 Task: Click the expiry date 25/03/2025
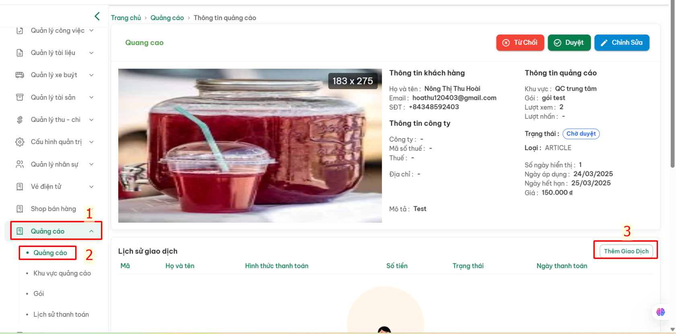click(x=591, y=183)
